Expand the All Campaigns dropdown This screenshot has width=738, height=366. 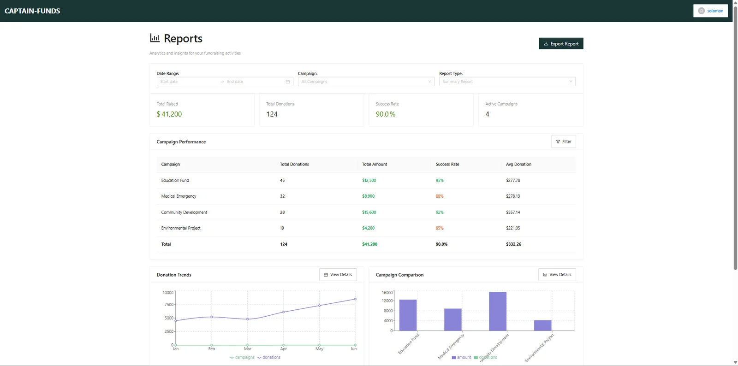[366, 82]
